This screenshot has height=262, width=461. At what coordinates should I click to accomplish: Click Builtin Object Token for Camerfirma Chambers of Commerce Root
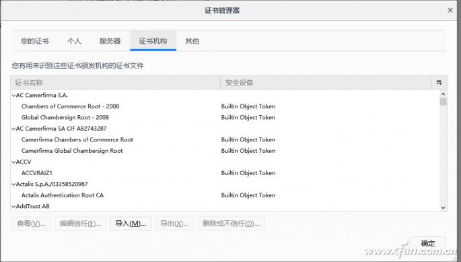[x=248, y=139]
